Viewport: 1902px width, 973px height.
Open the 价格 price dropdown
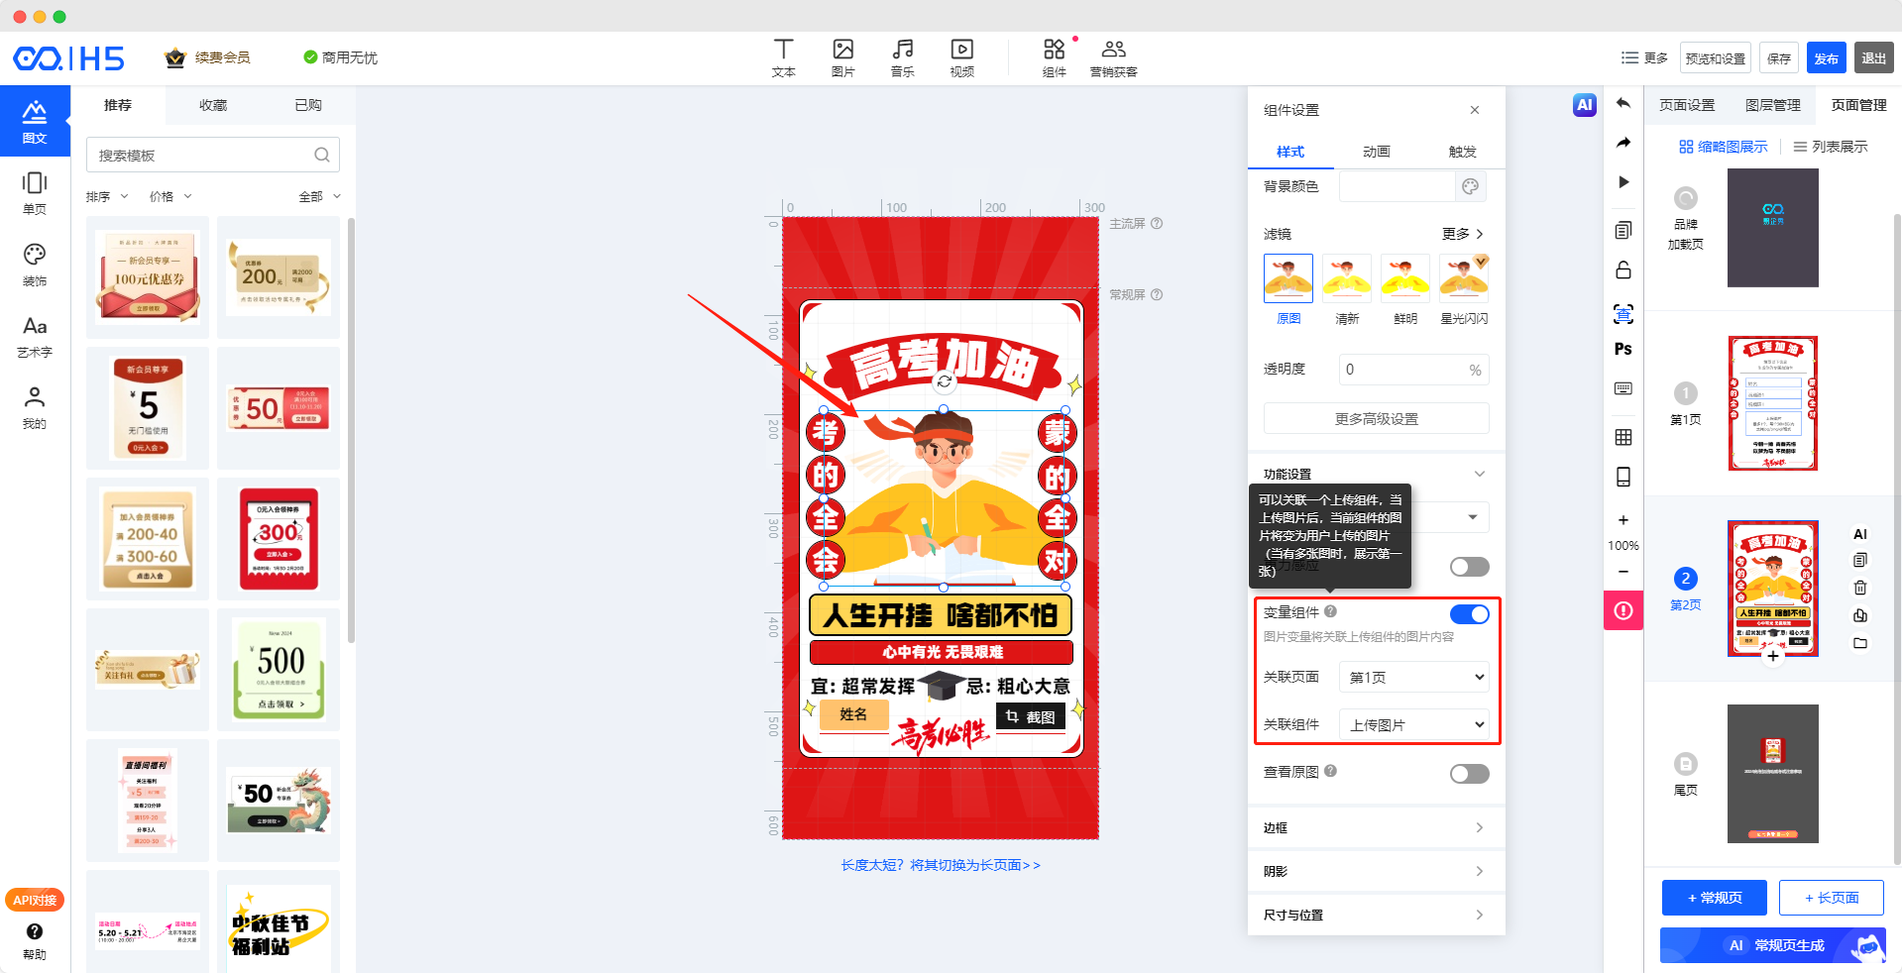pos(170,196)
